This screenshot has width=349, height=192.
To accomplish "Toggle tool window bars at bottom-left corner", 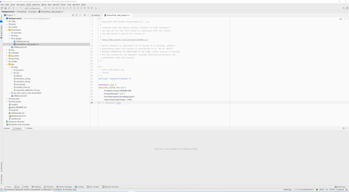I will pyautogui.click(x=1, y=190).
